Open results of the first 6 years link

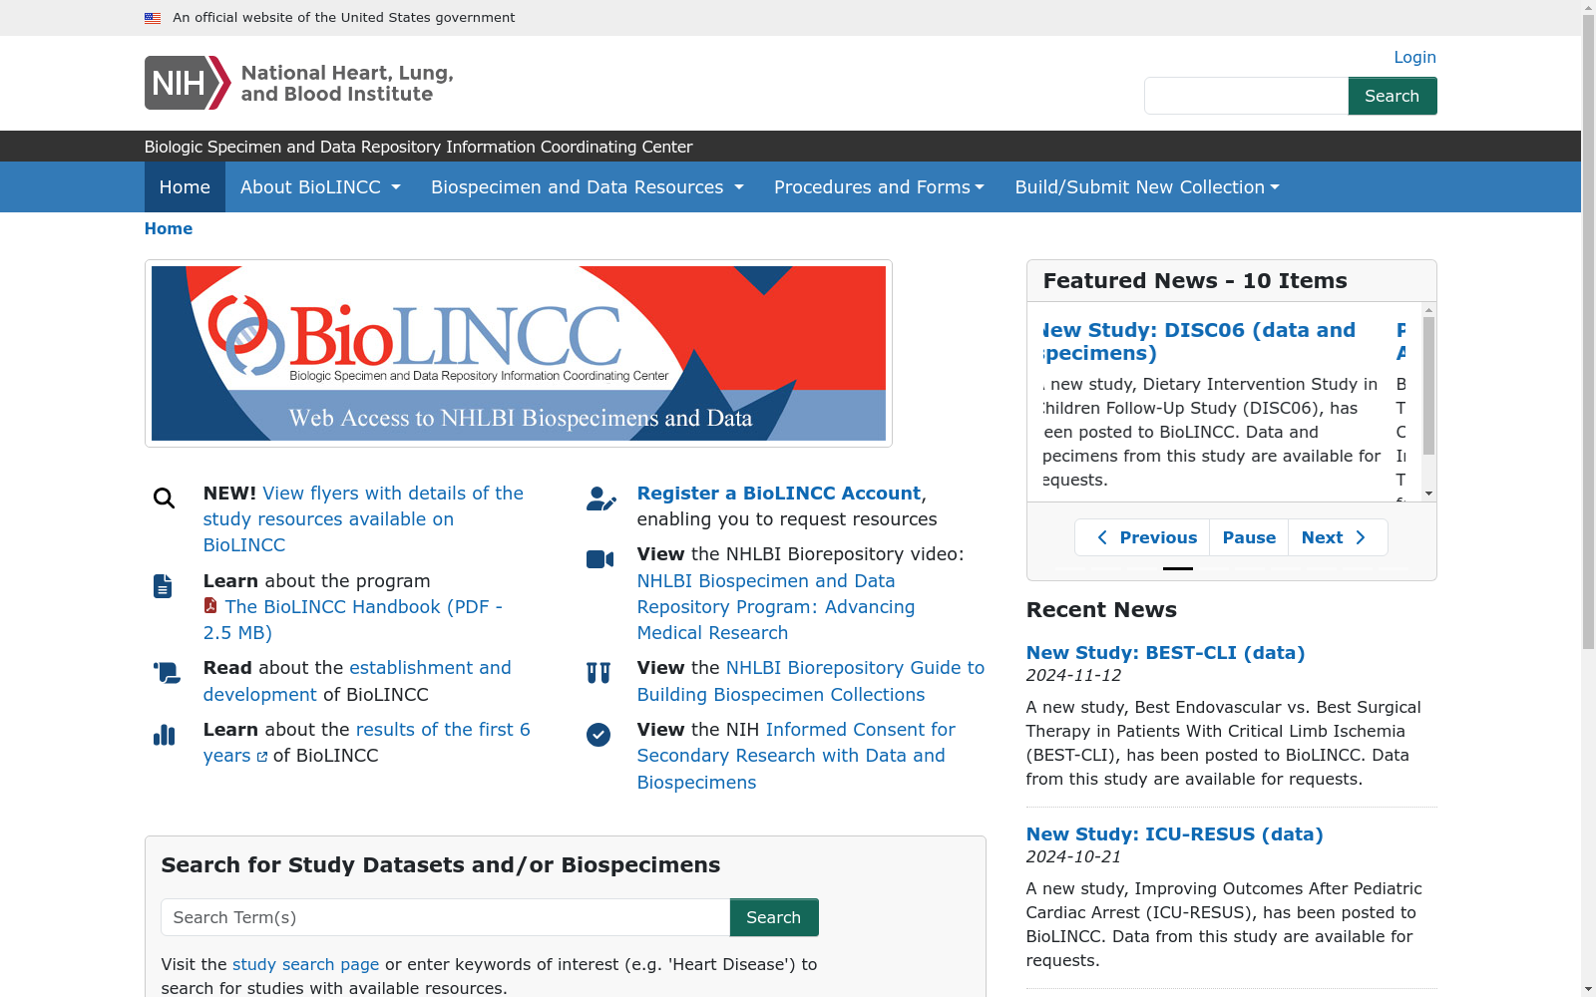[x=367, y=743]
